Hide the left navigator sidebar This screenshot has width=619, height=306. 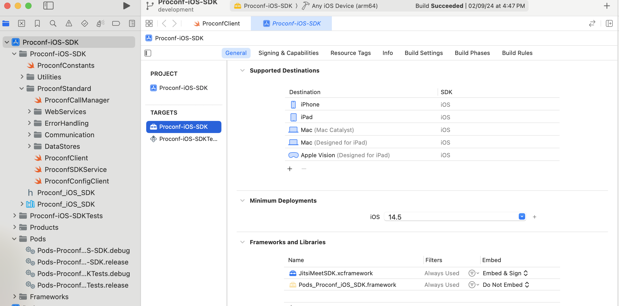click(49, 5)
